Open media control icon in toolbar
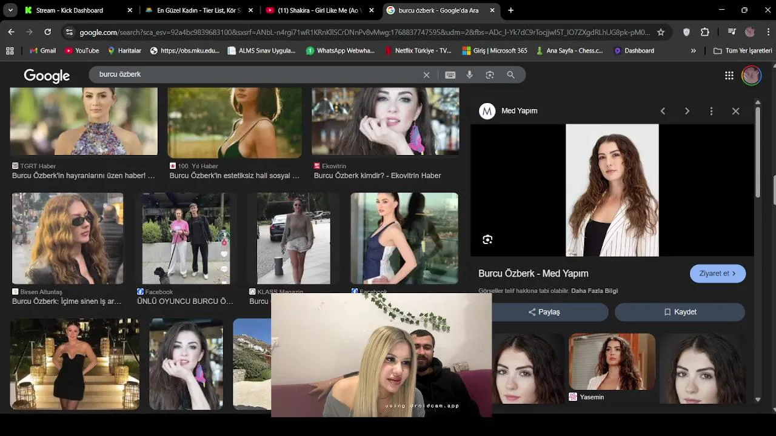The height and width of the screenshot is (436, 776). [732, 32]
